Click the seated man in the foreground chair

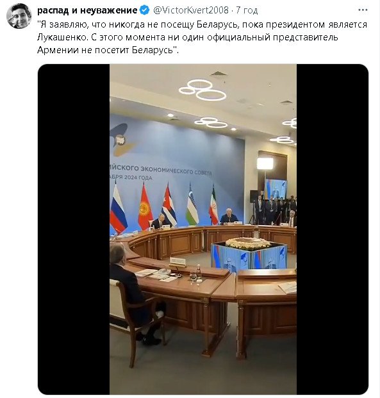click(132, 291)
